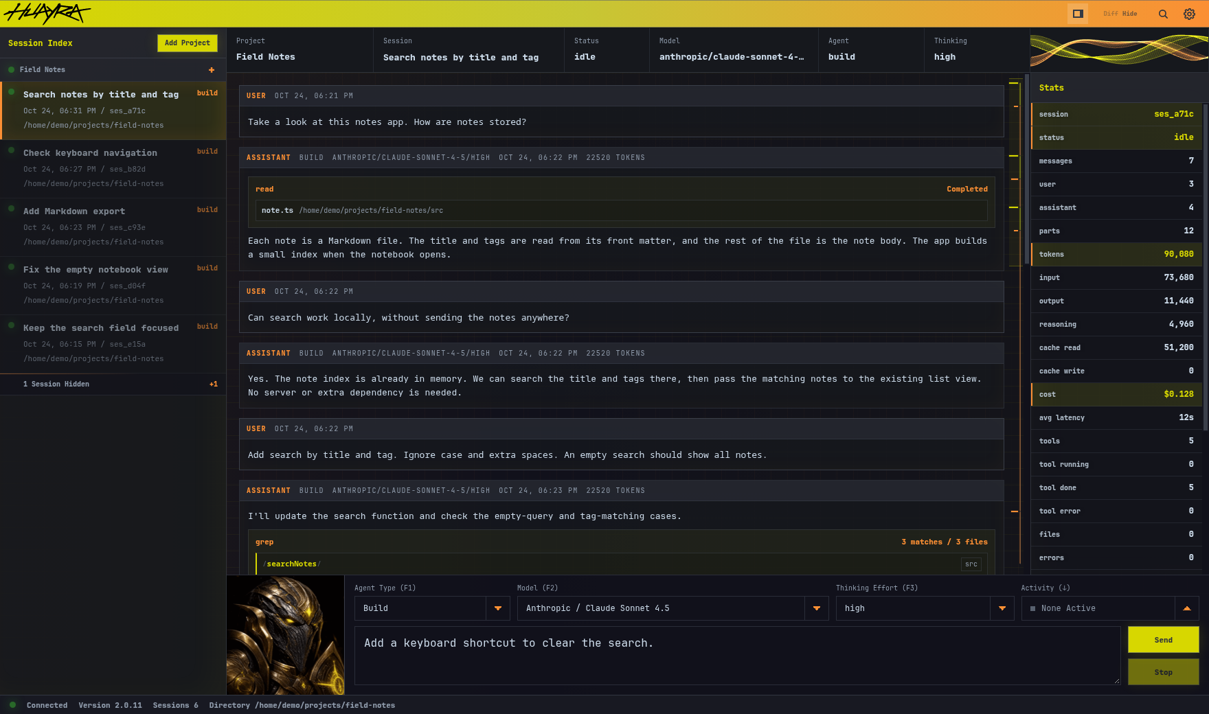Click 'None Active' in the Activity field
The image size is (1209, 714).
point(1068,608)
